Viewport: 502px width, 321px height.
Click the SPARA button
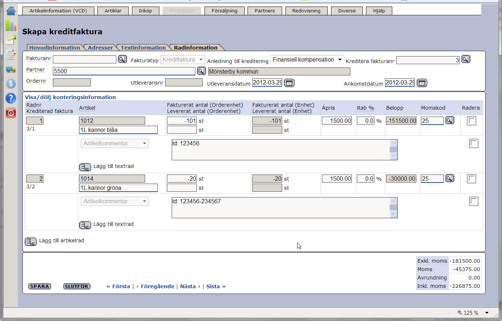tap(40, 286)
